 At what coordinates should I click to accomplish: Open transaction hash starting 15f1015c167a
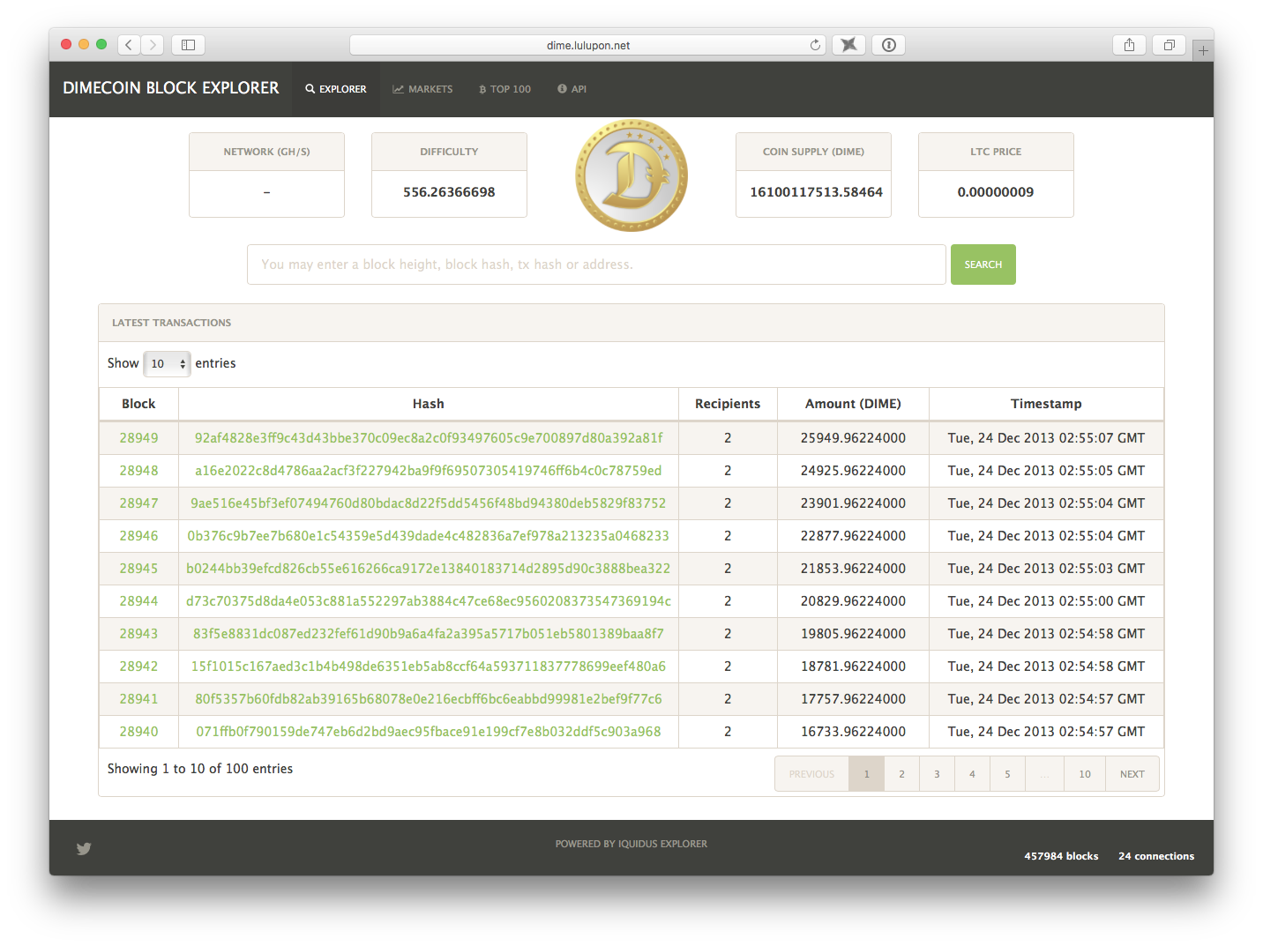pos(429,667)
